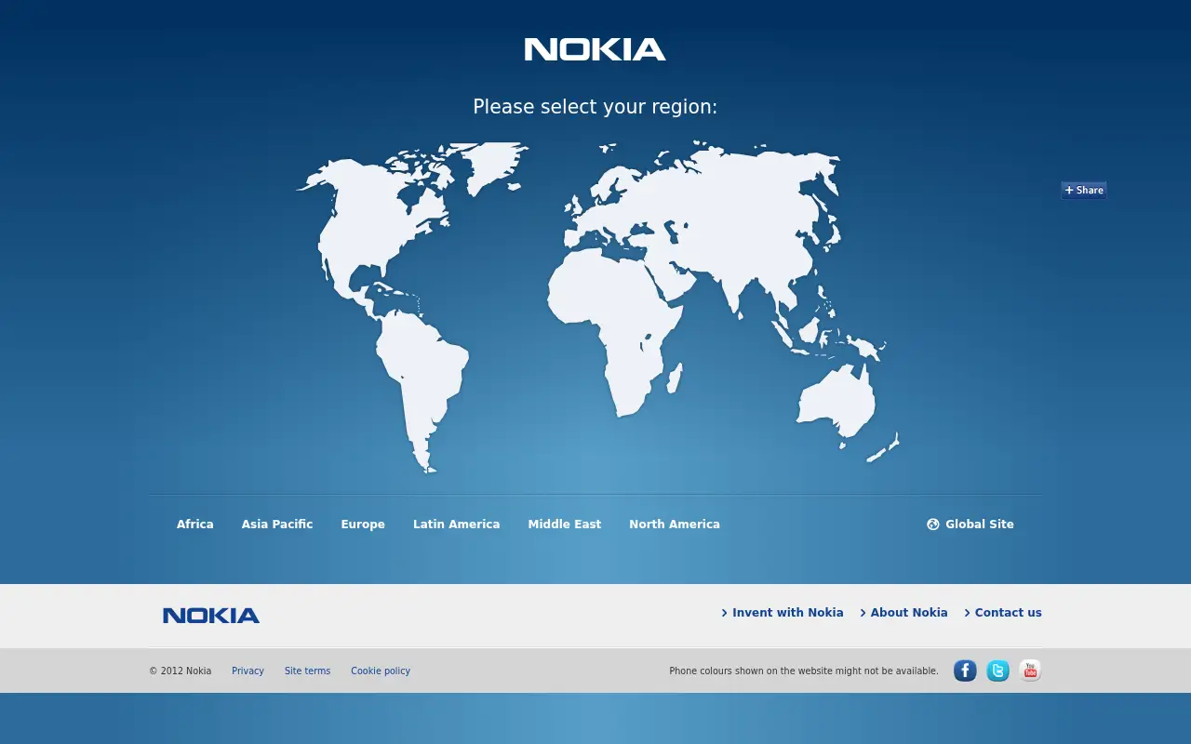The image size is (1191, 744).
Task: Choose the Europe region link
Action: (x=363, y=525)
